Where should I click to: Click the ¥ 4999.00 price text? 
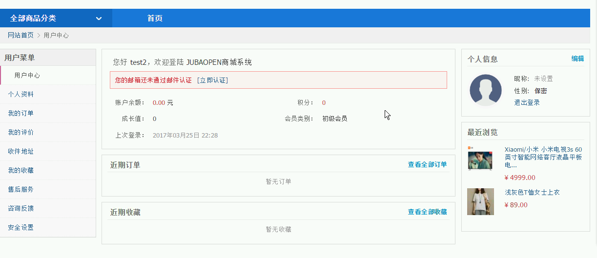click(520, 178)
